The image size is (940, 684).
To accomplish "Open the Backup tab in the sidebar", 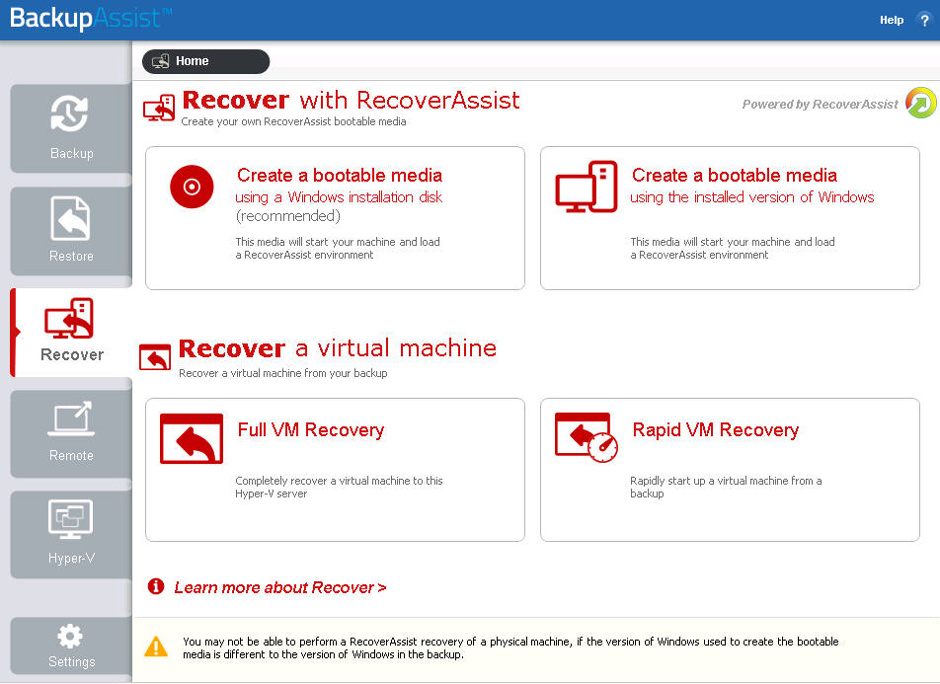I will tap(71, 128).
